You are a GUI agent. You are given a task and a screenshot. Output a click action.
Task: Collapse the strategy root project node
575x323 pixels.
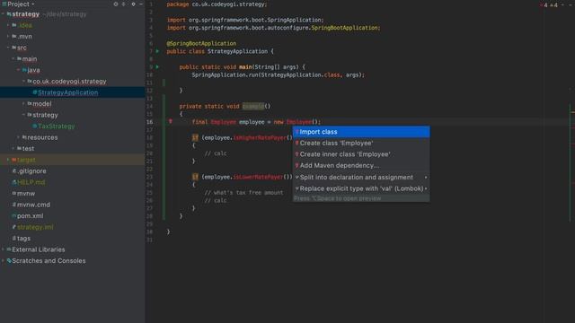3,14
